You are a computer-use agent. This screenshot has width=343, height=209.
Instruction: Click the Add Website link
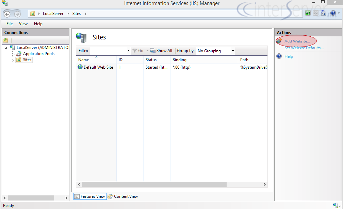click(x=297, y=41)
